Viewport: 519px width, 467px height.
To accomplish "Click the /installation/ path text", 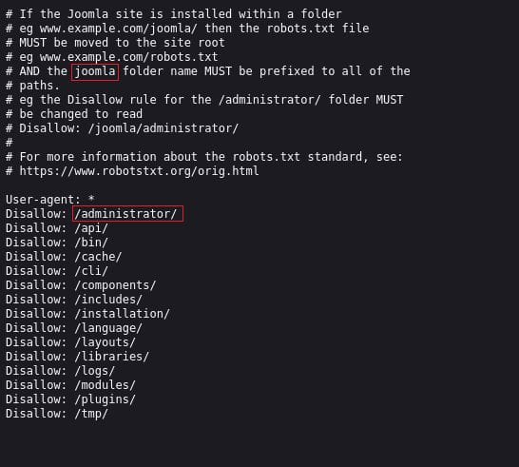I will coord(122,314).
